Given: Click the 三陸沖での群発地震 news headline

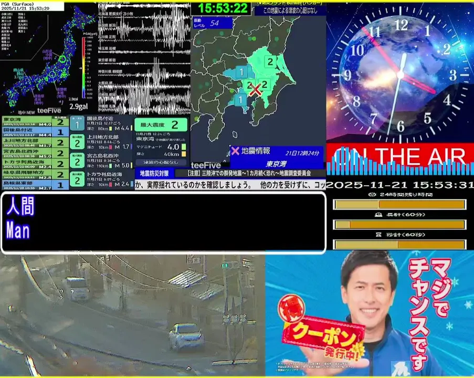Looking at the screenshot, I should (x=249, y=173).
